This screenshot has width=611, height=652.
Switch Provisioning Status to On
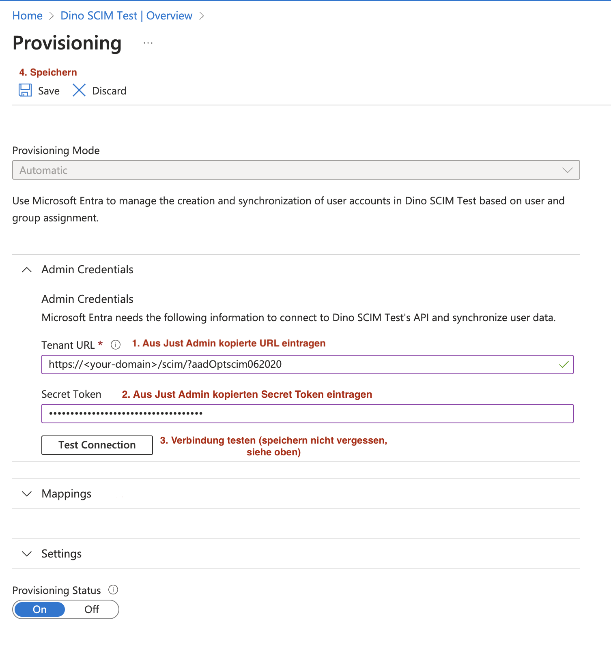point(40,609)
